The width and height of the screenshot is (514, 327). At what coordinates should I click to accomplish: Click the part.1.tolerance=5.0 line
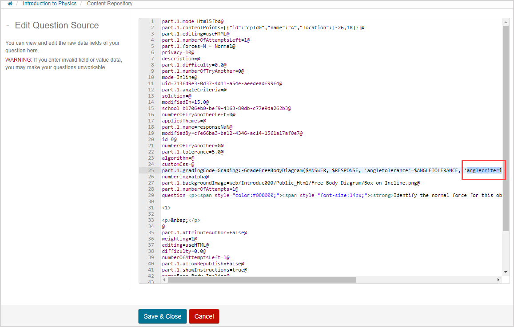tap(192, 152)
